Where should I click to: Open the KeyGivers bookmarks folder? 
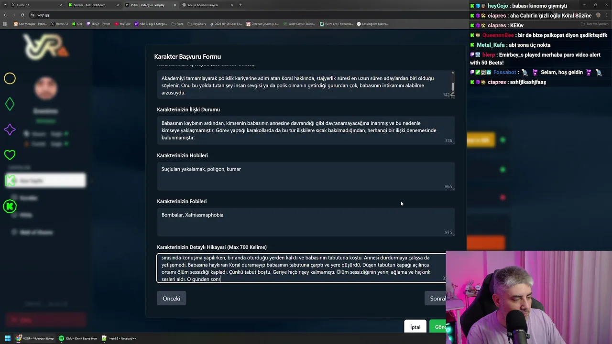(x=197, y=23)
